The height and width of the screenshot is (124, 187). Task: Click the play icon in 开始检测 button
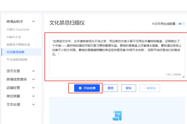(80, 88)
